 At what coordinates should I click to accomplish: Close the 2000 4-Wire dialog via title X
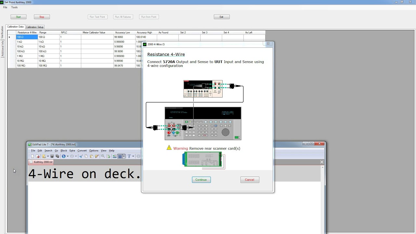268,44
